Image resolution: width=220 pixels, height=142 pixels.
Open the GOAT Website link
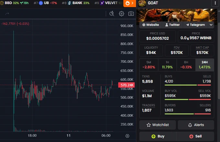(150, 25)
